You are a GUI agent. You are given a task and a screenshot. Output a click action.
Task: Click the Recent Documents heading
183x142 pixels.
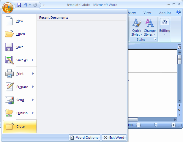click(x=53, y=18)
